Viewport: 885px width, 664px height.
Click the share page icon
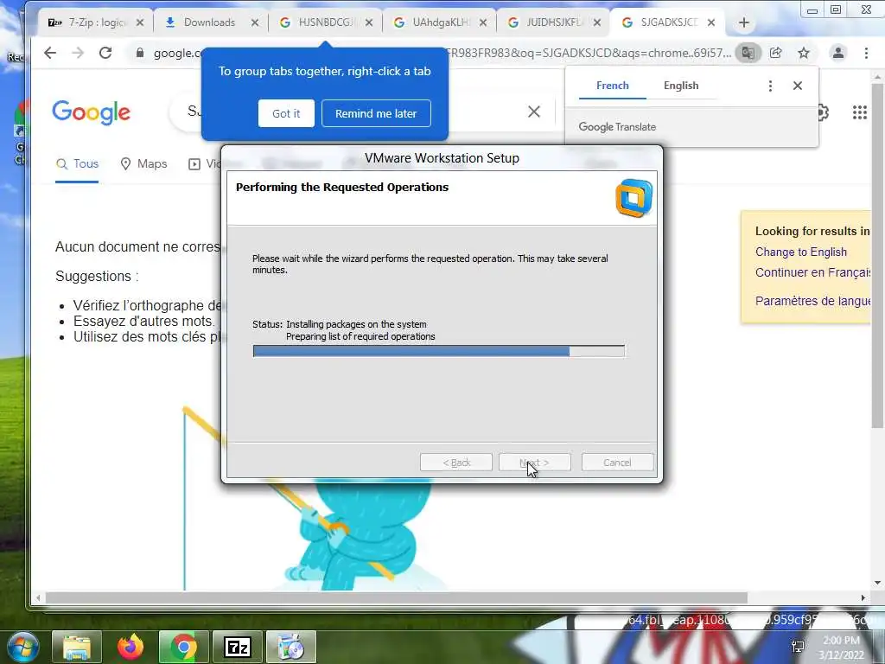pyautogui.click(x=776, y=53)
